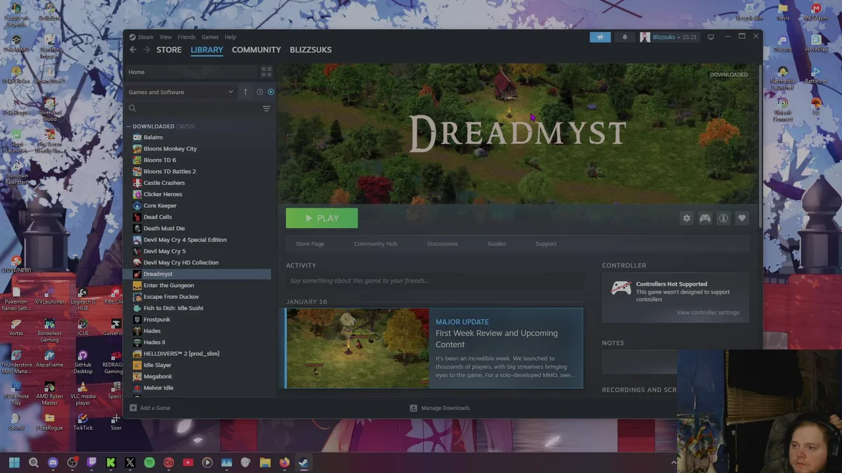Open First Week Review and Upcoming Content

[x=497, y=338]
